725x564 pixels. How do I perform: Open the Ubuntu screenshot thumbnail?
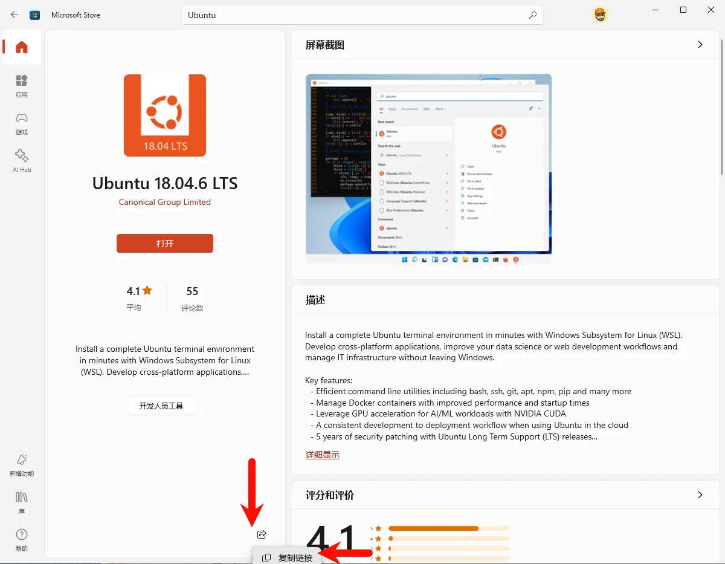pyautogui.click(x=428, y=169)
